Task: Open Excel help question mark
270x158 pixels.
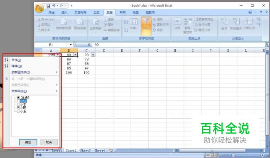Action: point(250,12)
